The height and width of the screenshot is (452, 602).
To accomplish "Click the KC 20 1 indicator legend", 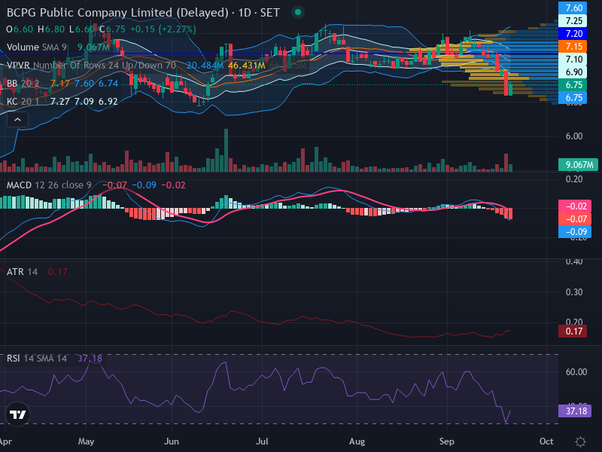I will [x=23, y=102].
